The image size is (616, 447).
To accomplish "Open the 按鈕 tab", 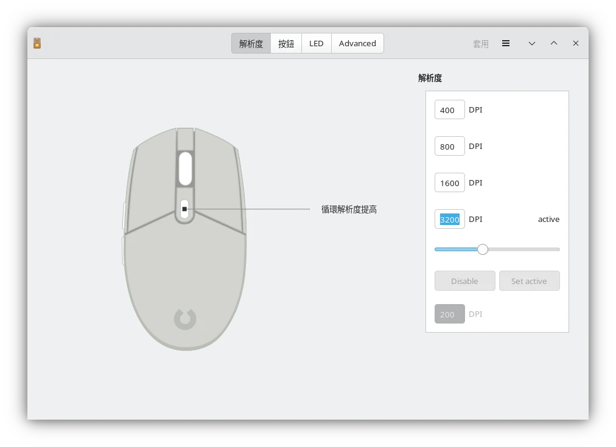I will pos(286,43).
